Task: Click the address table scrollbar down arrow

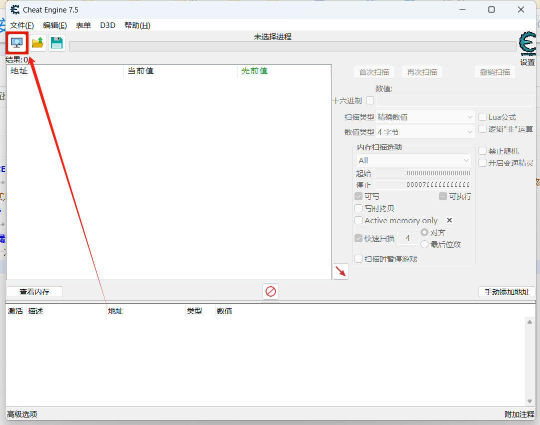Action: [x=529, y=401]
